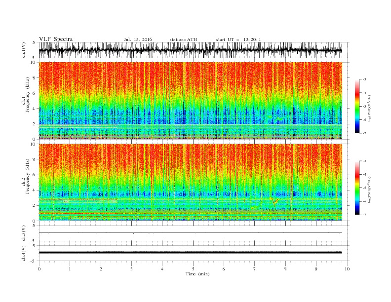Select the "ch.4(V)" axis label
Screen dimensions: 391x302
pyautogui.click(x=24, y=253)
